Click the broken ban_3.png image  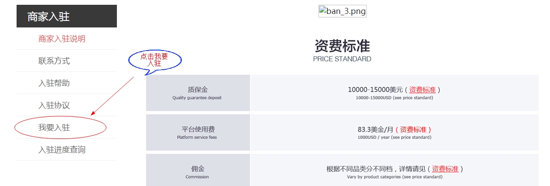coord(342,11)
